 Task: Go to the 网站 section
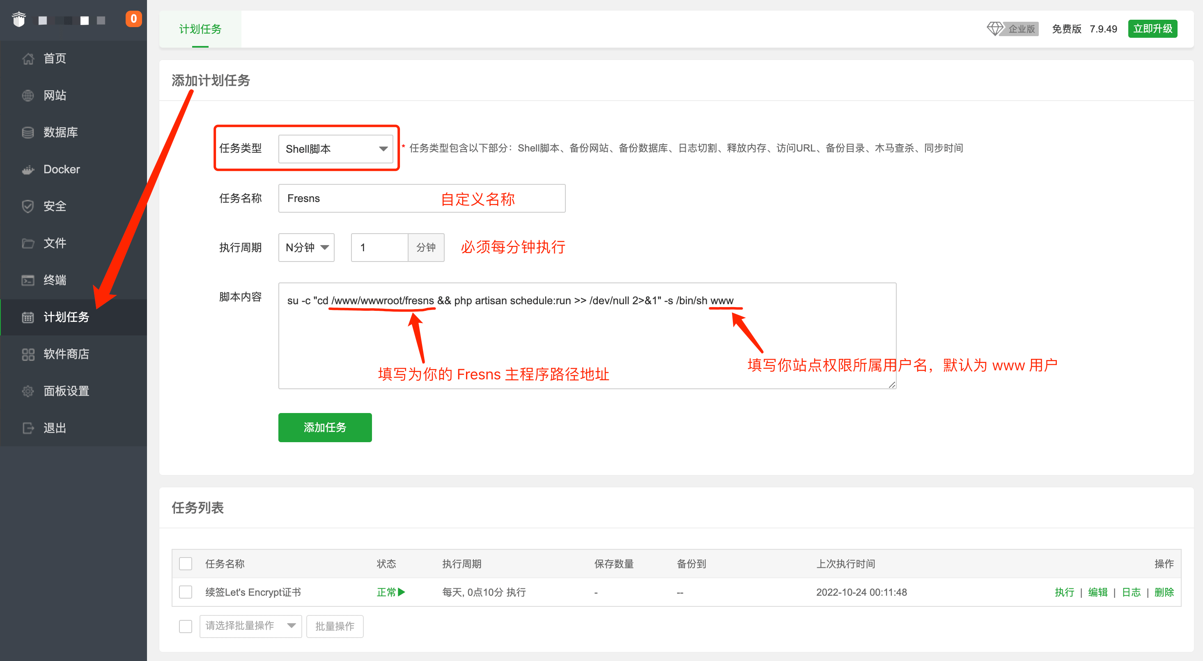tap(74, 95)
